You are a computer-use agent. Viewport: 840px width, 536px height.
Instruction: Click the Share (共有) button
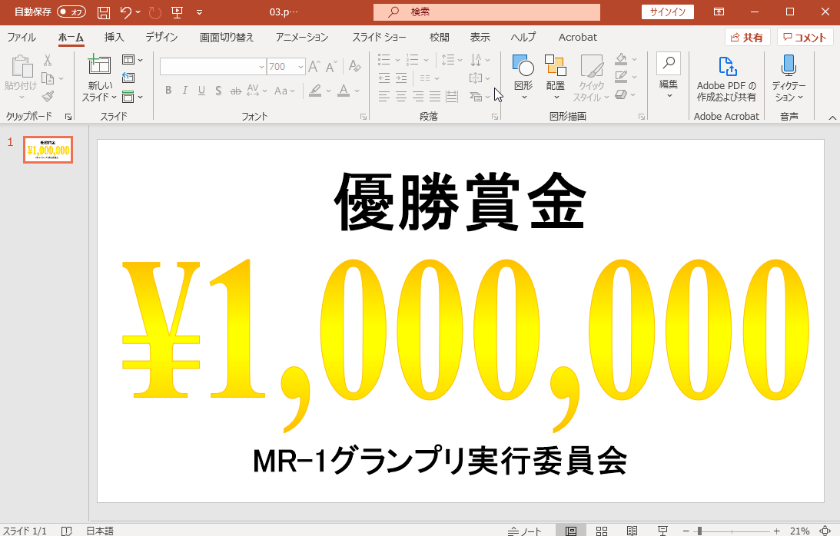747,37
